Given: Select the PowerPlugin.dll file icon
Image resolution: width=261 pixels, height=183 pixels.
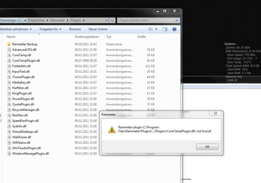Looking at the screenshot, I should point(9,99).
